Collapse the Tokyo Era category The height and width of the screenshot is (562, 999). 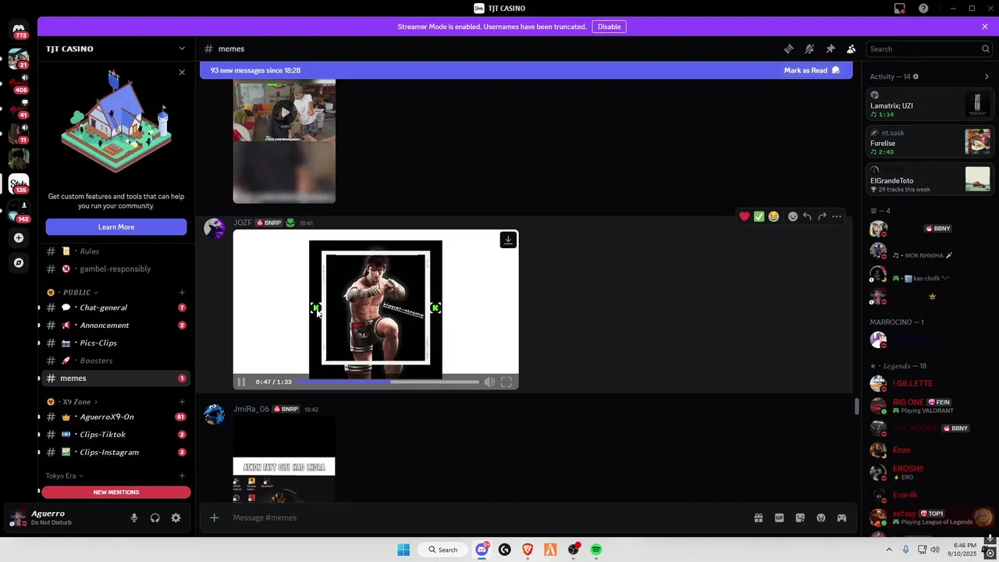click(64, 475)
